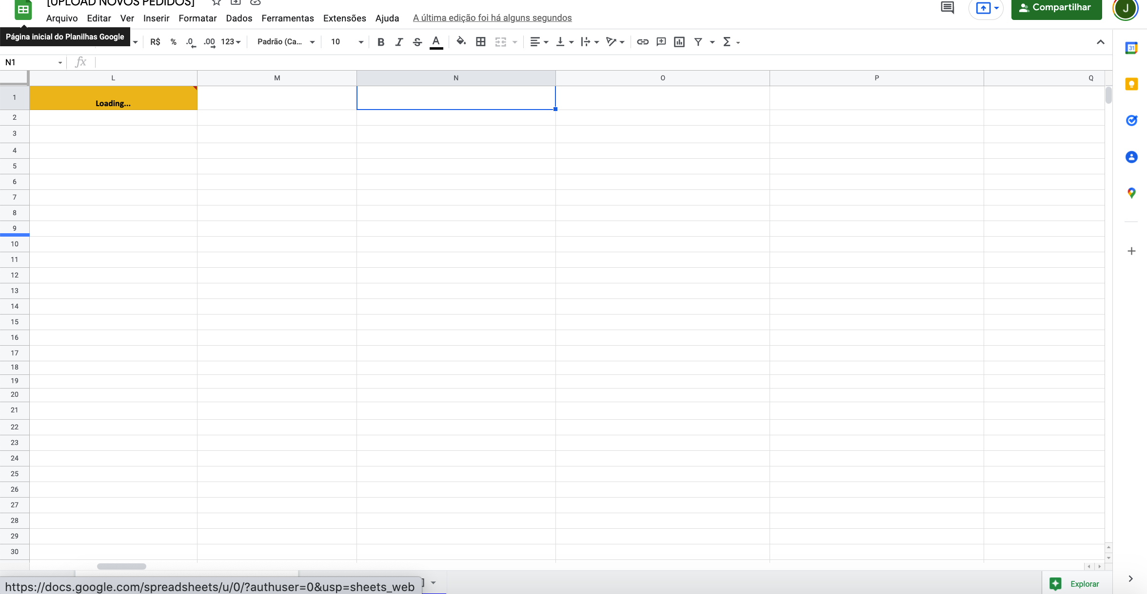Toggle bold formatting
This screenshot has width=1147, height=594.
(381, 42)
